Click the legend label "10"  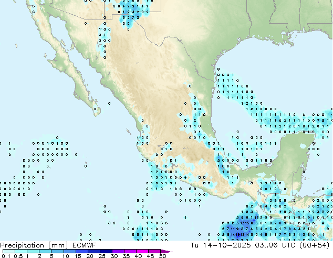pyautogui.click(x=66, y=256)
